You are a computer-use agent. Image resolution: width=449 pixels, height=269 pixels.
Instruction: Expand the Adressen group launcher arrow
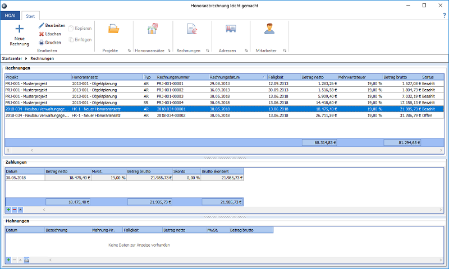(246, 51)
